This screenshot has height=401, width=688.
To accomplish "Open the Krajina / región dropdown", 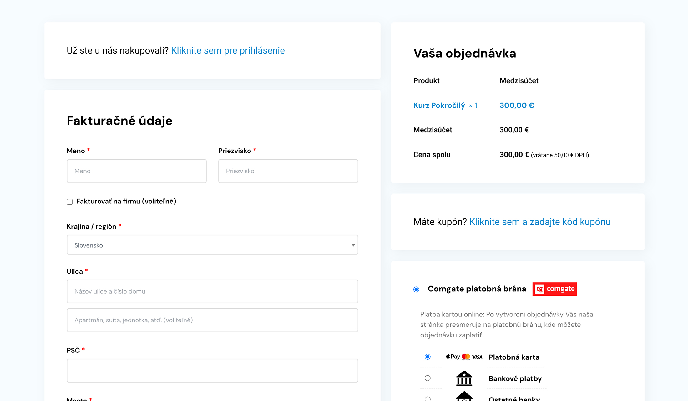I will click(x=212, y=245).
